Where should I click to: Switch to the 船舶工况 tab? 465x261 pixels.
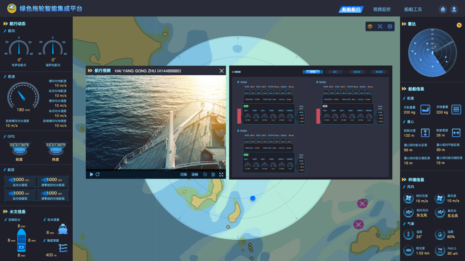tap(413, 10)
